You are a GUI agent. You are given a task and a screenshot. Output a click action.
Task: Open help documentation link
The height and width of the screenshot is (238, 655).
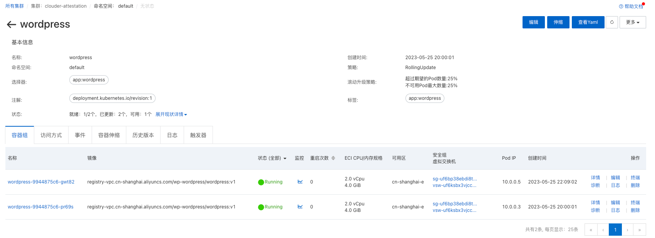pos(631,6)
